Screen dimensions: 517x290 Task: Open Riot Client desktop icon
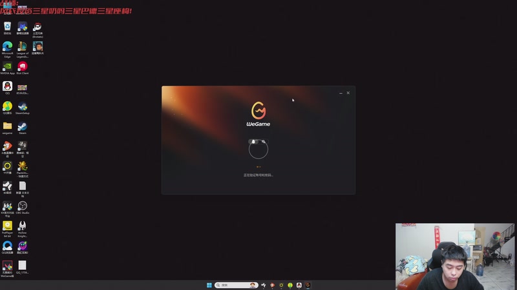[23, 68]
